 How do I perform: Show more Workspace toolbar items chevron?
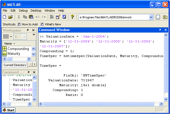34,34
